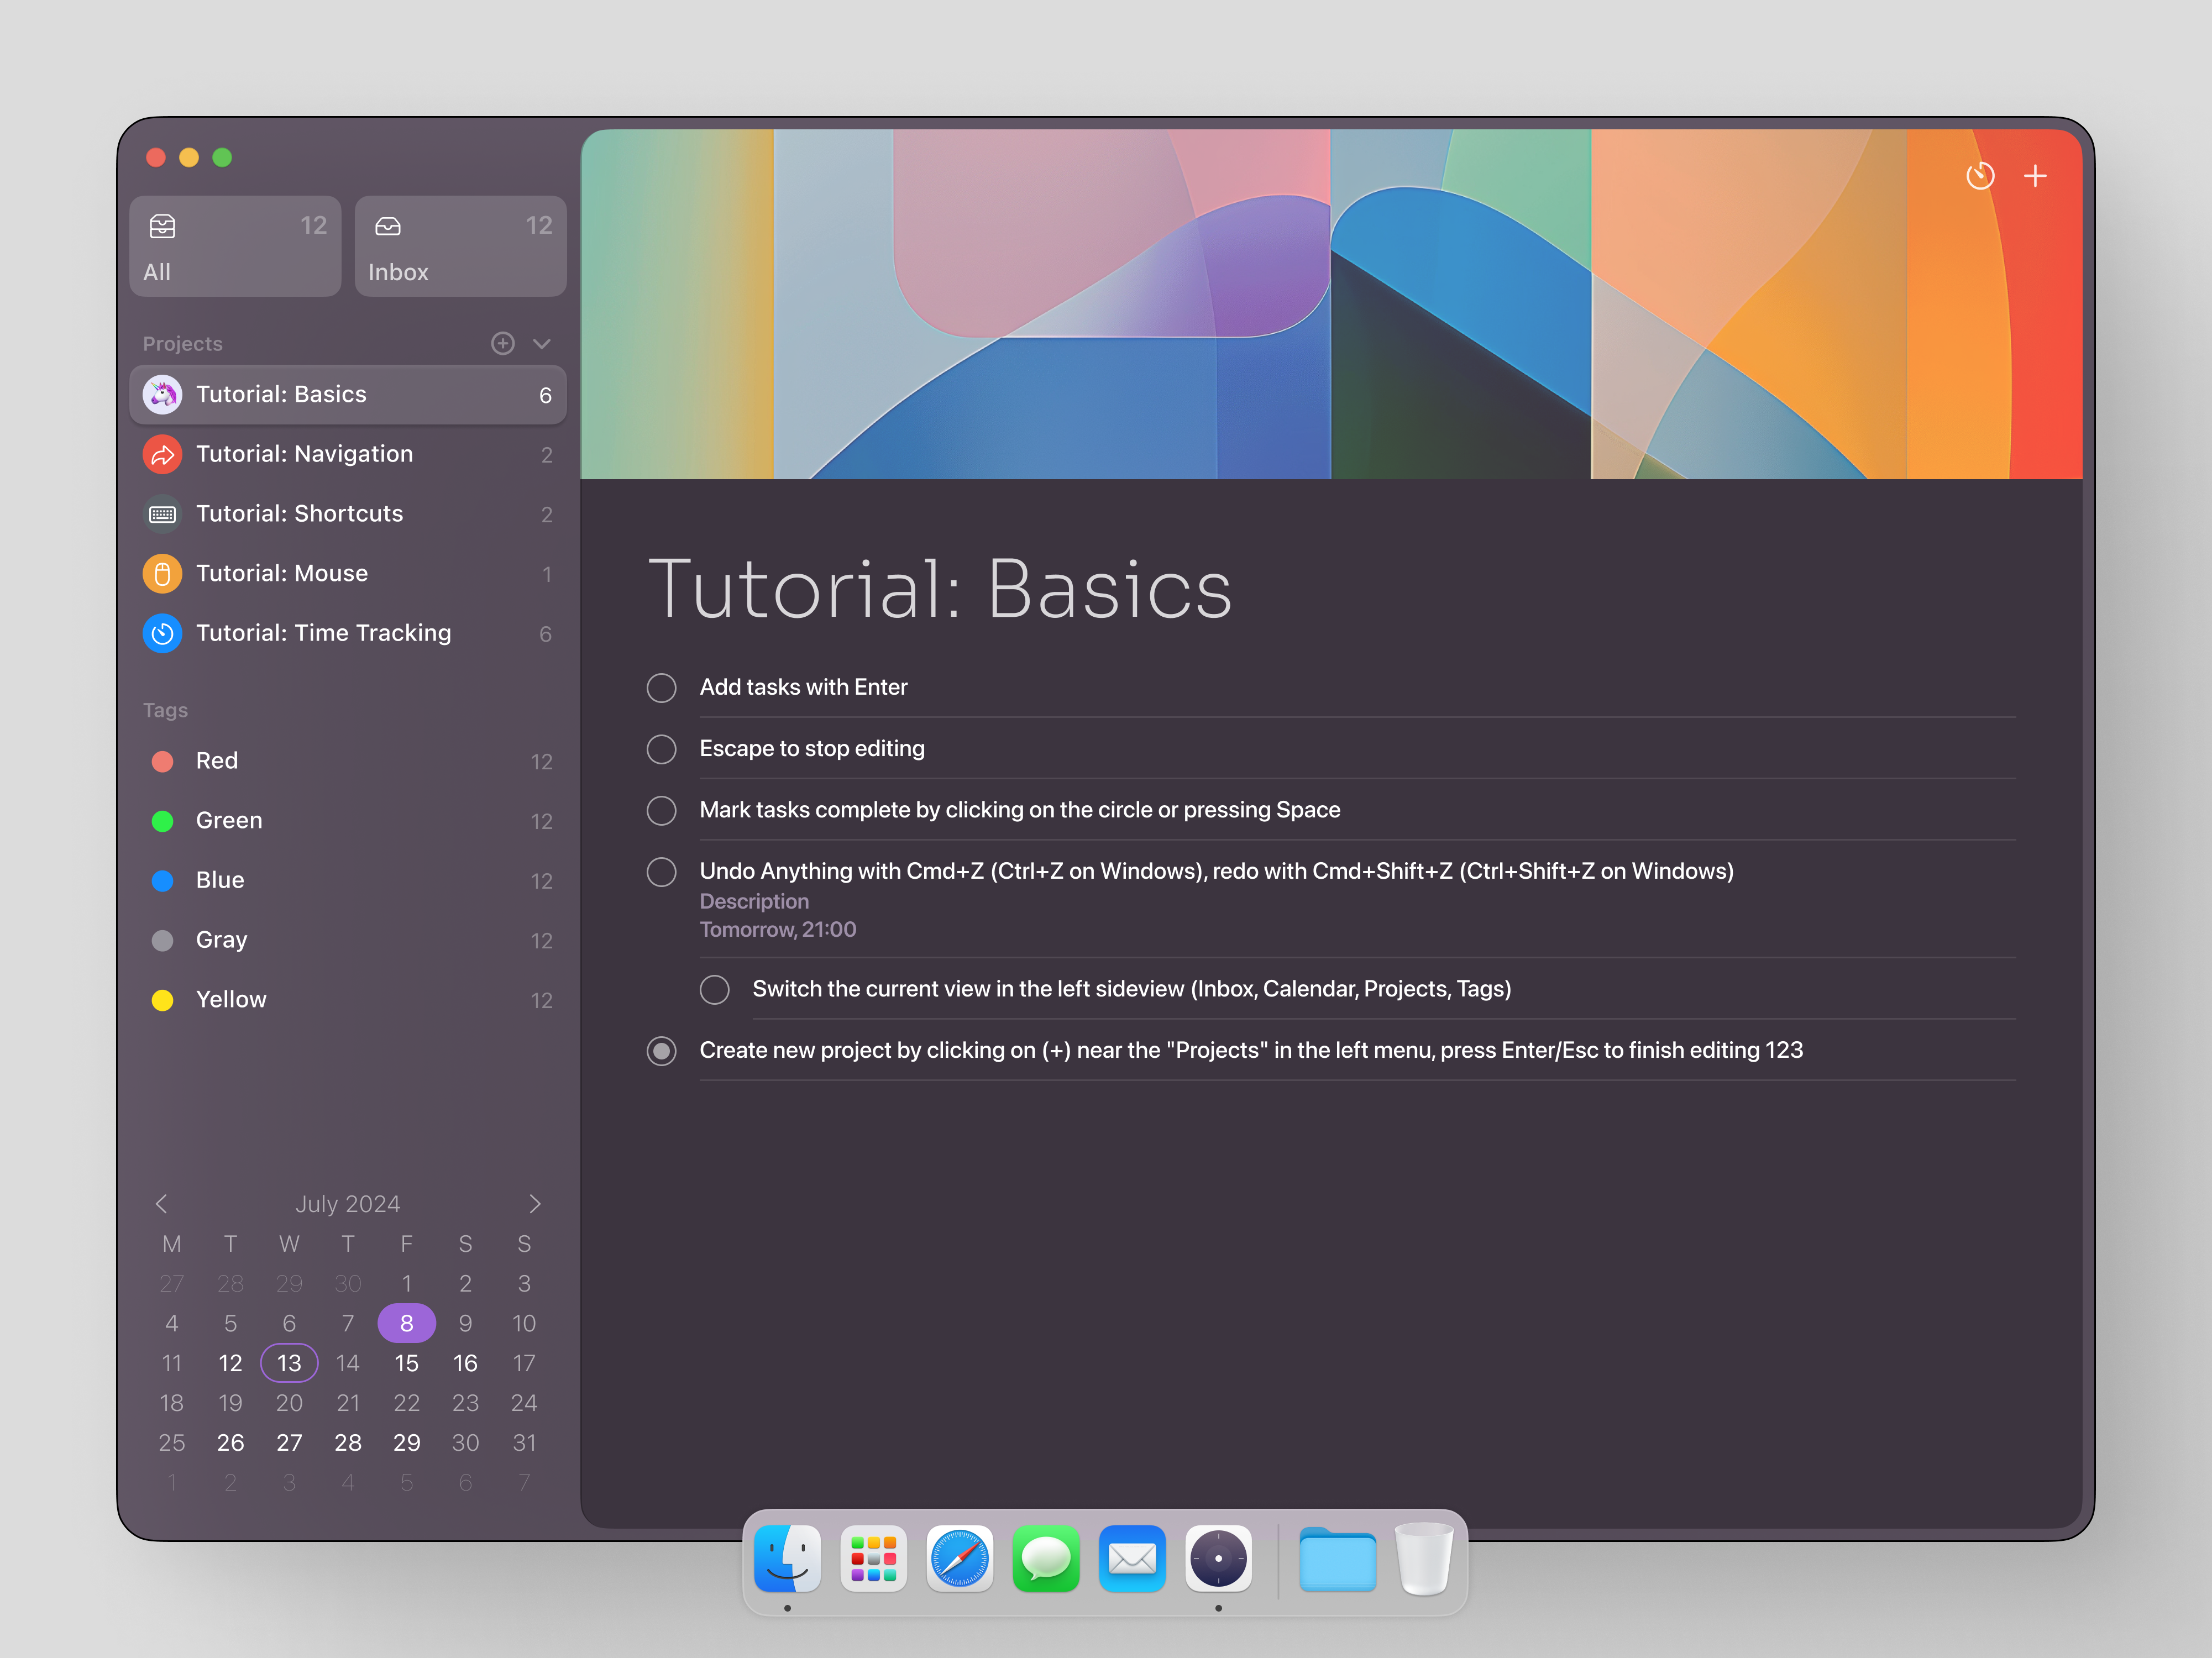This screenshot has width=2212, height=1658.
Task: Open the Tutorial: Basics project with unicorn icon
Action: coord(162,394)
